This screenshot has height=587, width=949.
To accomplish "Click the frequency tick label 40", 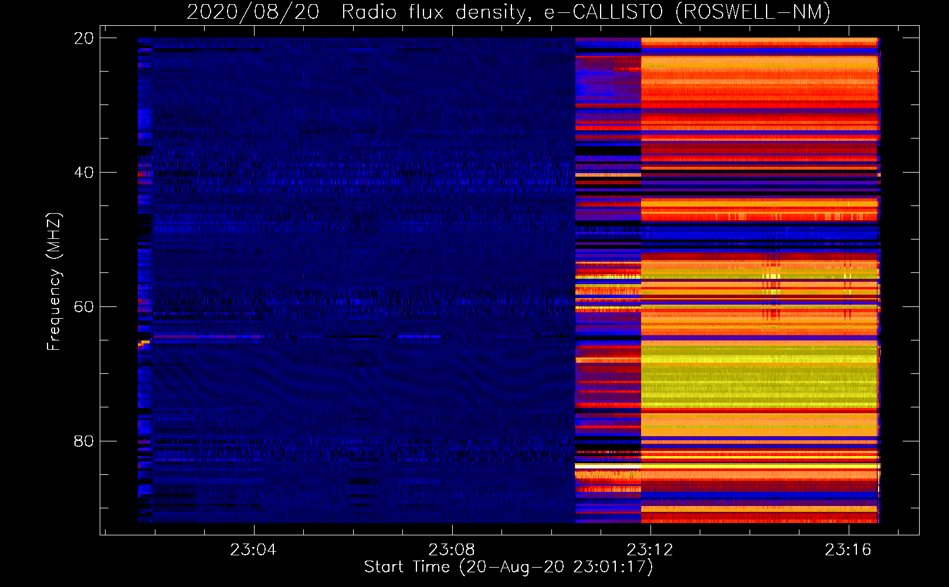I will coord(83,173).
